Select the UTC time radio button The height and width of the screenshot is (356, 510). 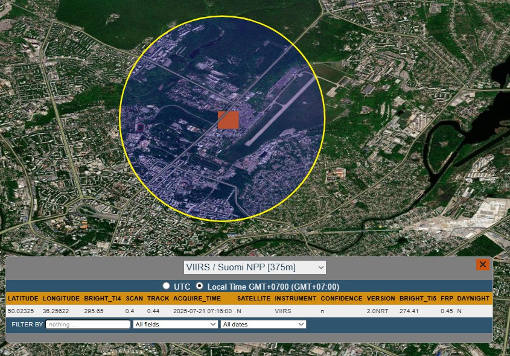(166, 286)
